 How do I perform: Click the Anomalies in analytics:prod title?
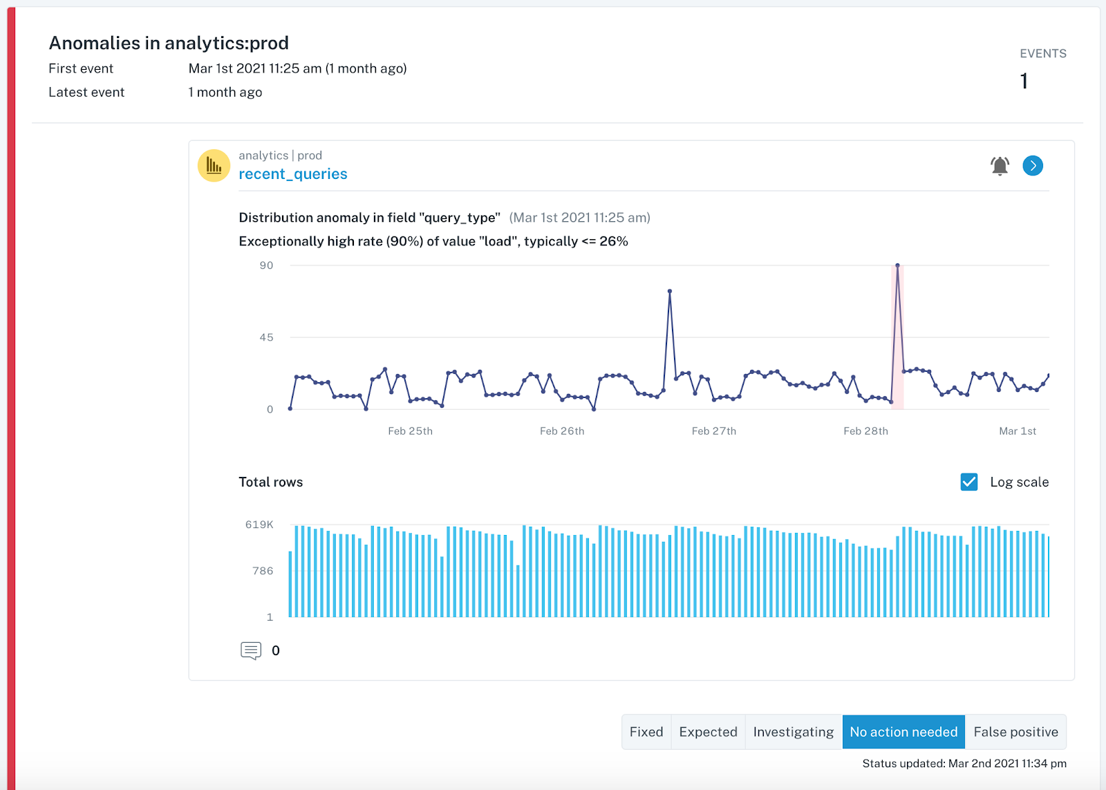pos(169,43)
